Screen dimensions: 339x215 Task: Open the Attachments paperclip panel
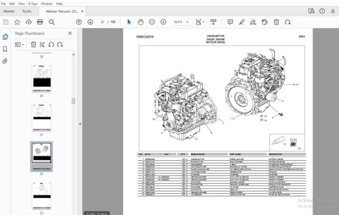pos(5,61)
